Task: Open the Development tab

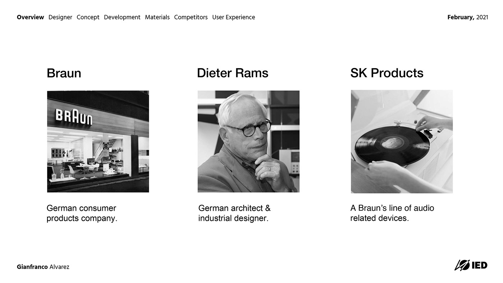Action: pos(122,17)
